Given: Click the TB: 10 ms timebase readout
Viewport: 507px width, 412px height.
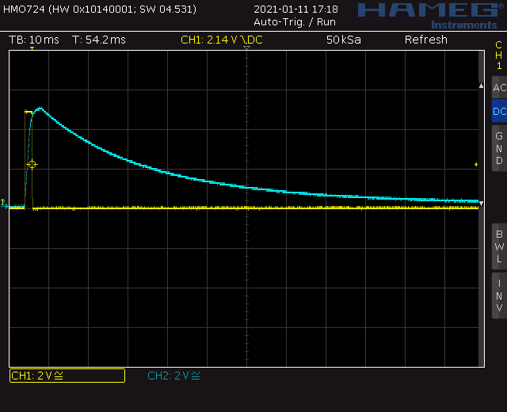Looking at the screenshot, I should pyautogui.click(x=34, y=40).
